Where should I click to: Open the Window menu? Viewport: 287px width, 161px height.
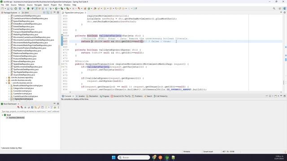coord(67,5)
